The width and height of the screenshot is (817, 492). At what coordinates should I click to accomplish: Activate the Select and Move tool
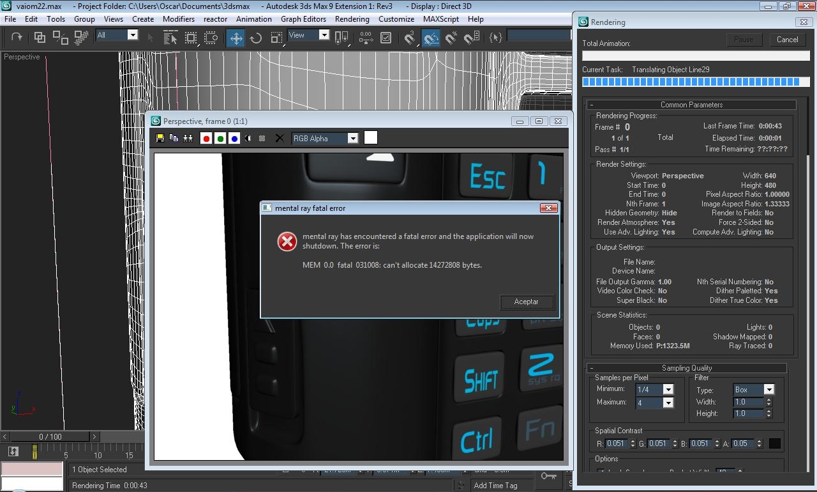pyautogui.click(x=236, y=37)
